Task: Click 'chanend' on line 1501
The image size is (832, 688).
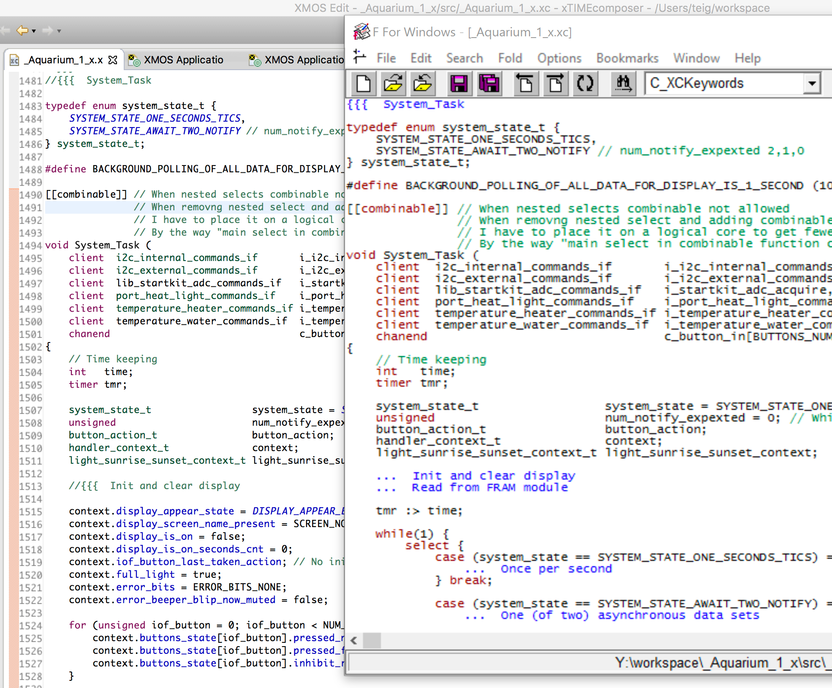Action: point(89,334)
